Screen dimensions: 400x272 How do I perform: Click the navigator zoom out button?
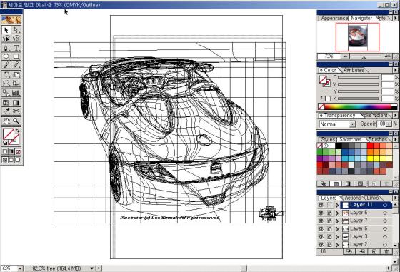pyautogui.click(x=346, y=56)
